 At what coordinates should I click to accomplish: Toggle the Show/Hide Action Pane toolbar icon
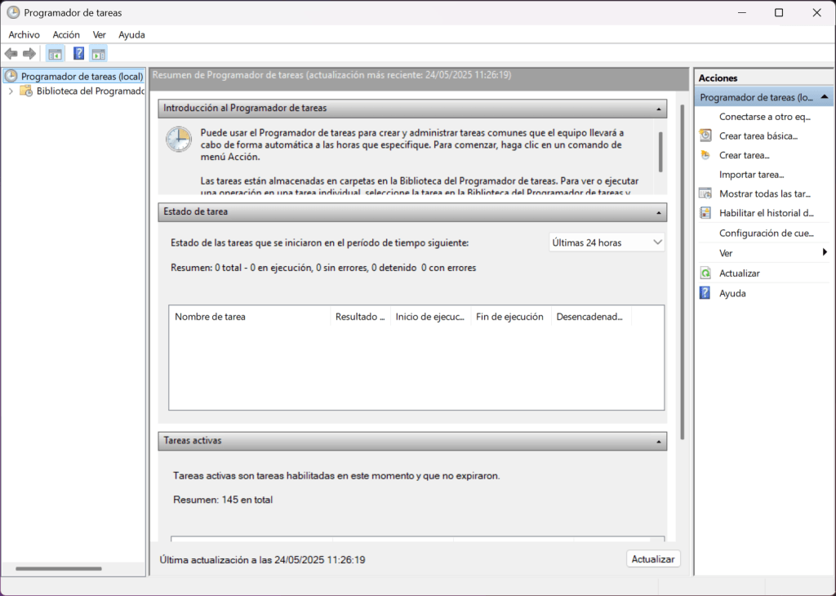(x=98, y=54)
